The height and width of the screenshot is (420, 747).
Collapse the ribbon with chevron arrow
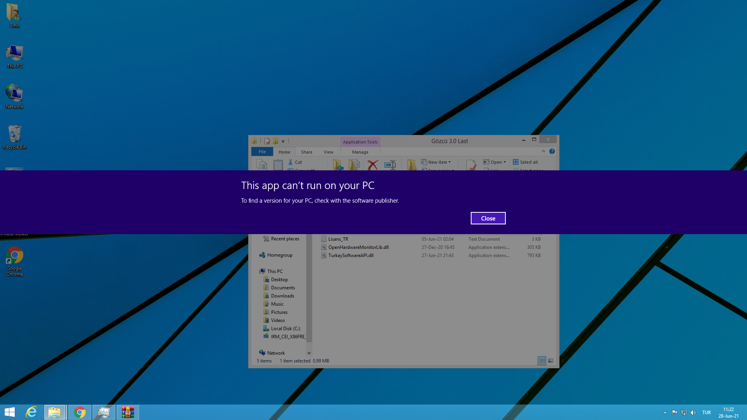click(x=544, y=151)
